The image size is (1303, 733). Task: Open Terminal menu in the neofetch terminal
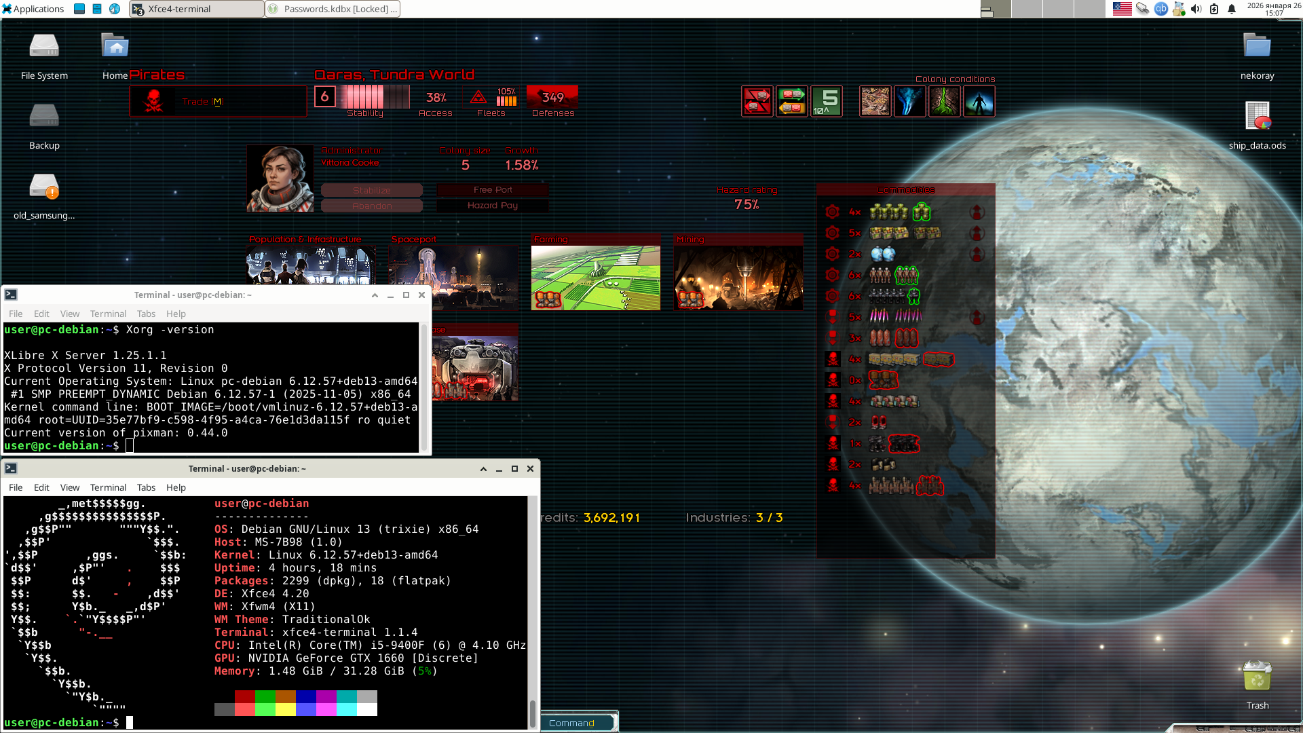tap(108, 487)
